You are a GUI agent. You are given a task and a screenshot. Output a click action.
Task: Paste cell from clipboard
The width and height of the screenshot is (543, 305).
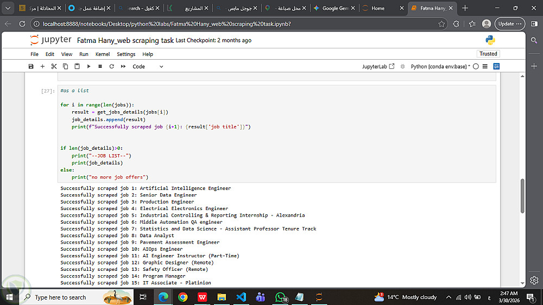pos(77,66)
